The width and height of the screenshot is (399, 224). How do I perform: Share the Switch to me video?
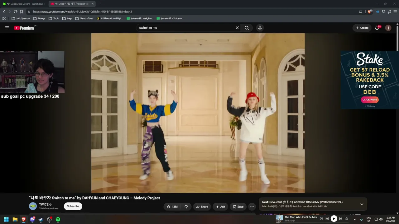(202, 207)
